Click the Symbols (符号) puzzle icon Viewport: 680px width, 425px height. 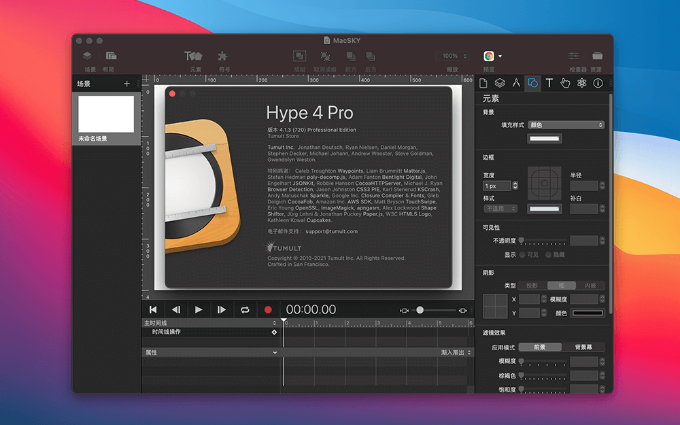pos(222,56)
